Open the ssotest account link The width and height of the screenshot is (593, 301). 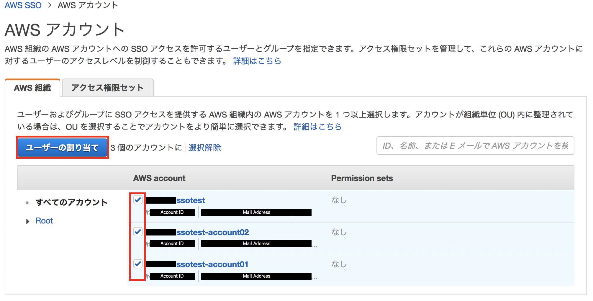pos(190,200)
